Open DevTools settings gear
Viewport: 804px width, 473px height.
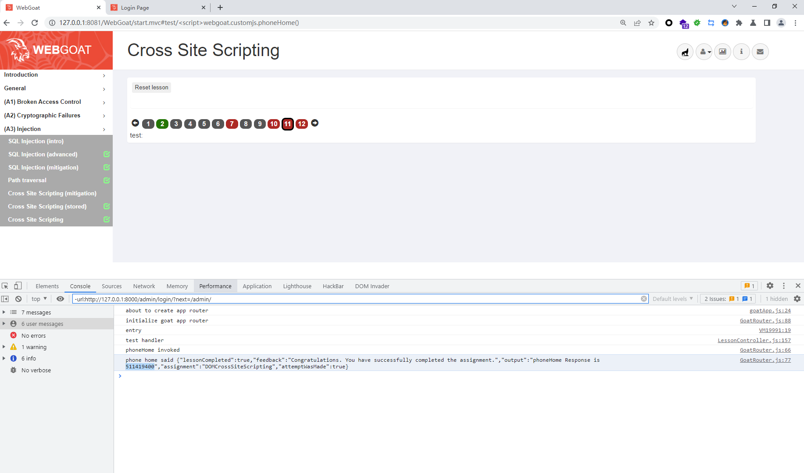pyautogui.click(x=770, y=286)
